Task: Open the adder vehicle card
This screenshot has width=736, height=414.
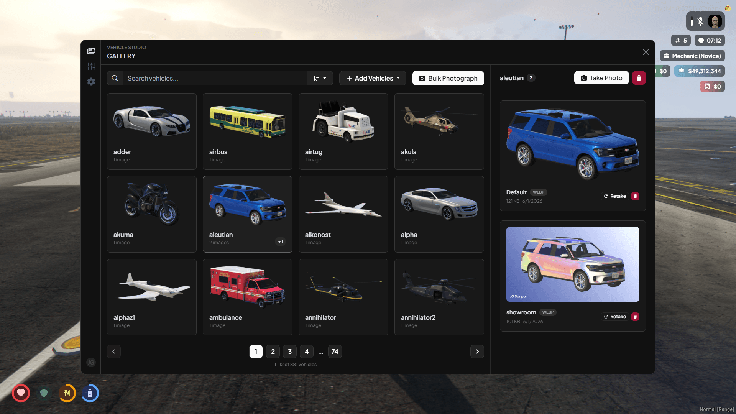Action: point(152,131)
